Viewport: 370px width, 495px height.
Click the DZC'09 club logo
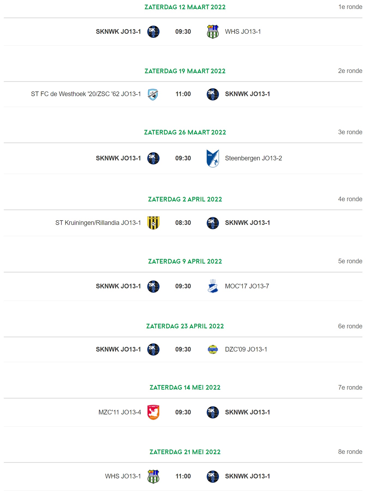(x=213, y=349)
